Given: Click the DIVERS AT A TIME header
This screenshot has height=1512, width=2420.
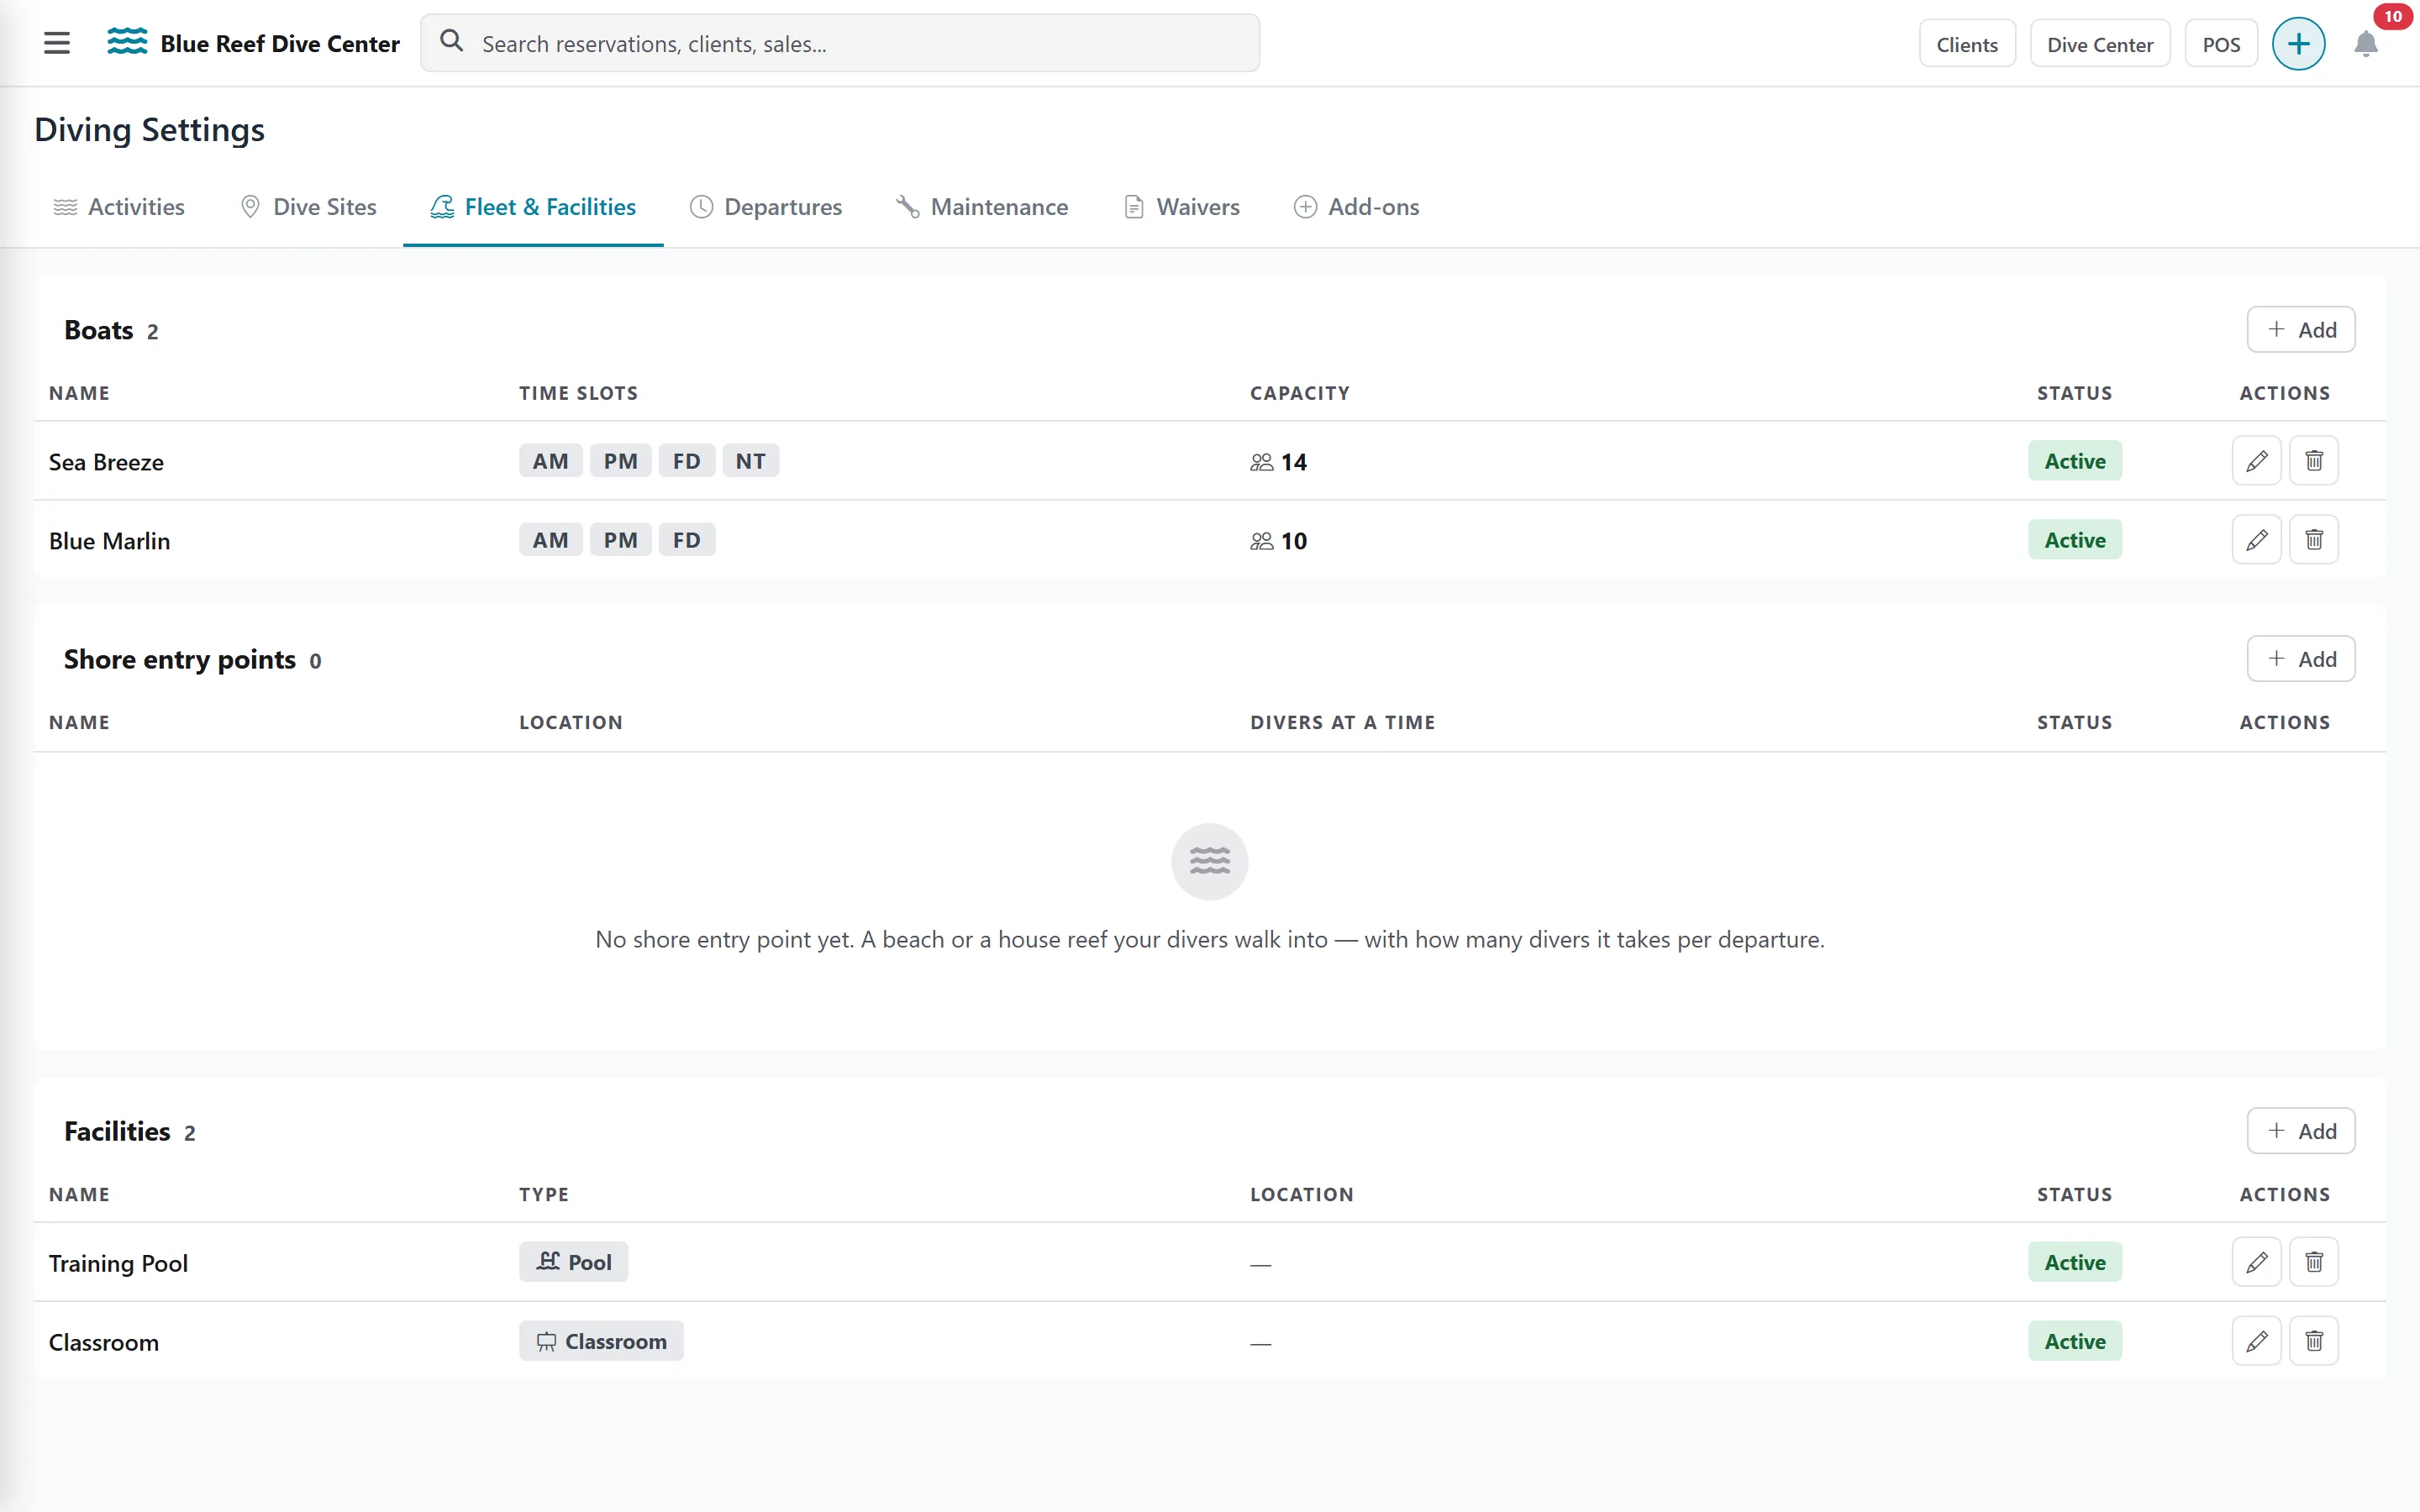Looking at the screenshot, I should 1342,722.
